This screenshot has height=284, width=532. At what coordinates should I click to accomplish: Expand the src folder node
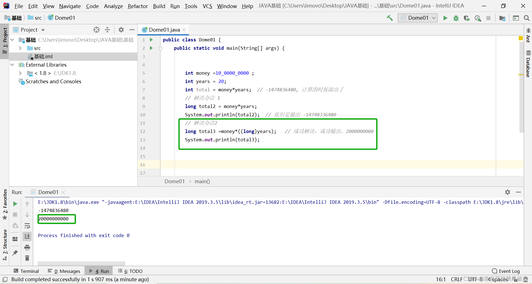pos(20,48)
